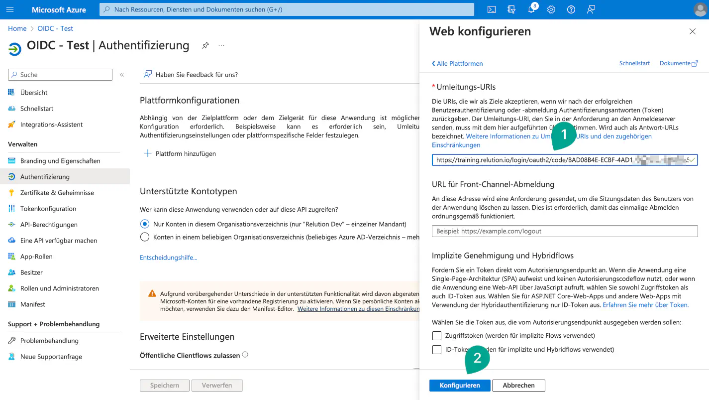Go back to Alle Plattformen
709x400 pixels.
[x=457, y=63]
